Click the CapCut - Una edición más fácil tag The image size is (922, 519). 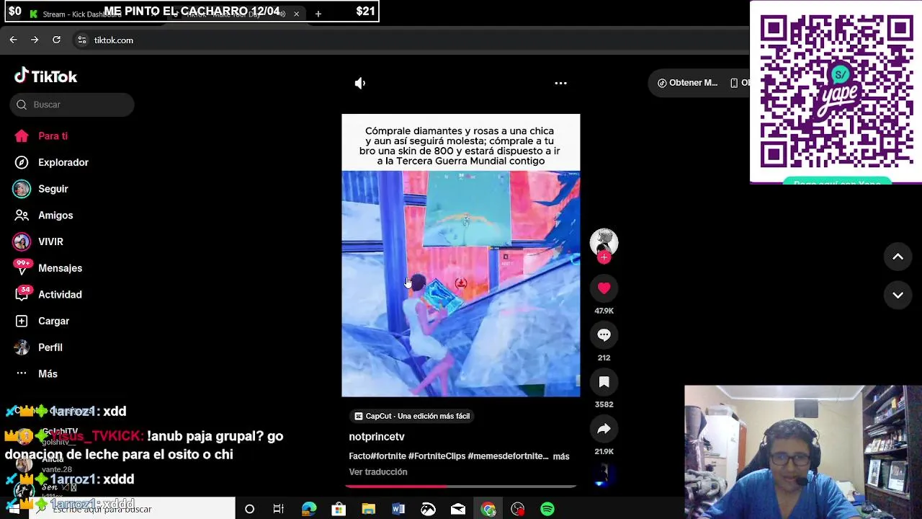pos(412,416)
